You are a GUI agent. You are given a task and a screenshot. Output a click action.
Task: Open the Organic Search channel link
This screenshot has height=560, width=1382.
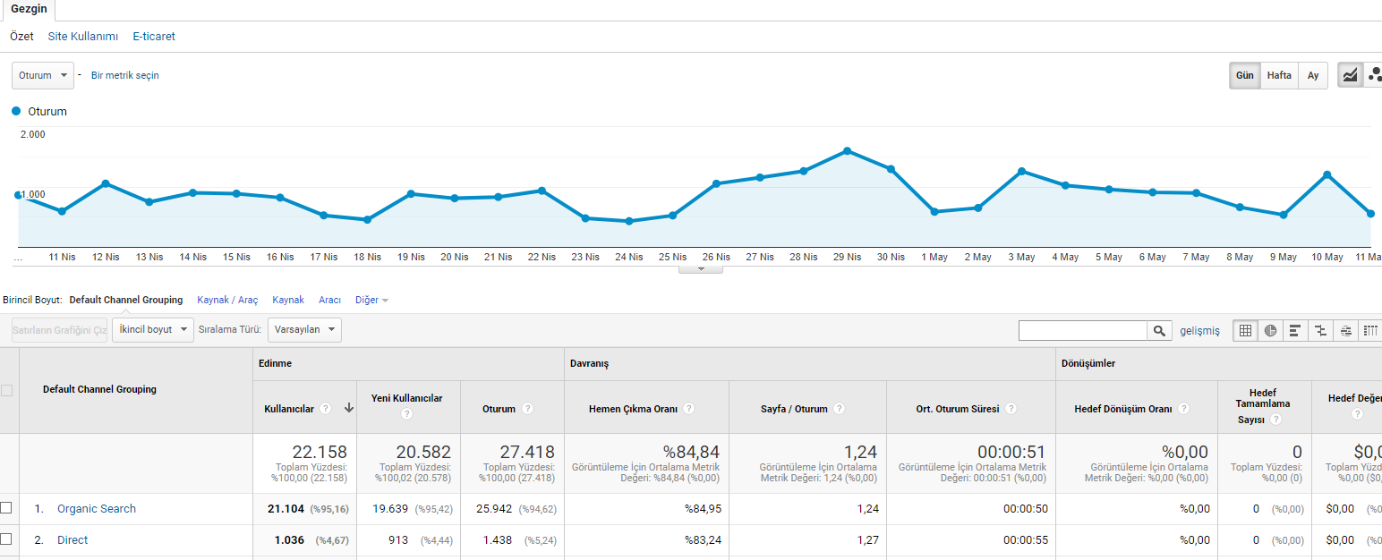(x=97, y=509)
